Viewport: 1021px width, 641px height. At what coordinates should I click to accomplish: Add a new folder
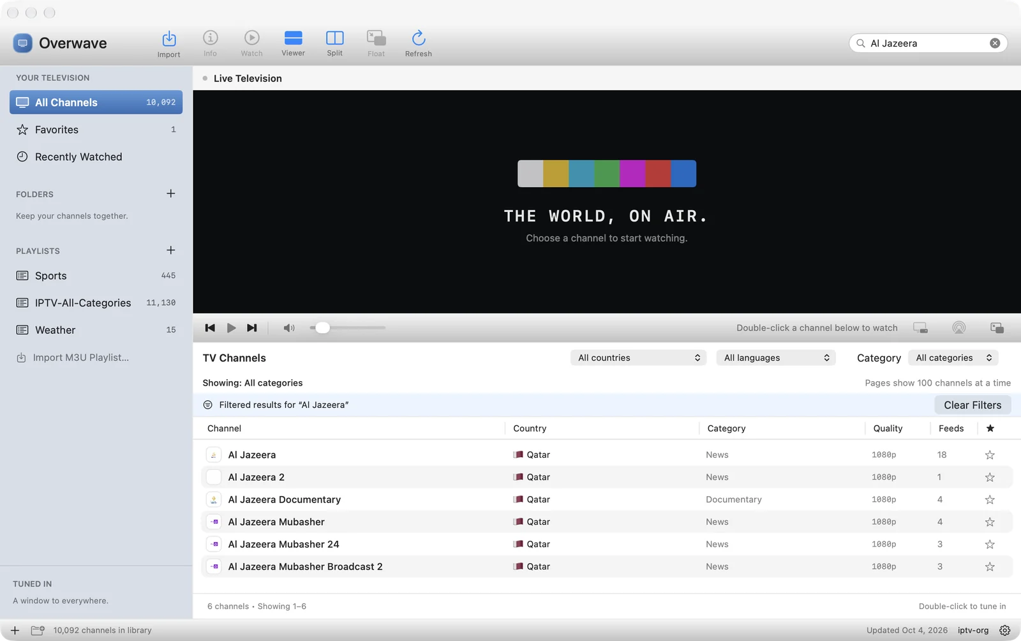[170, 193]
